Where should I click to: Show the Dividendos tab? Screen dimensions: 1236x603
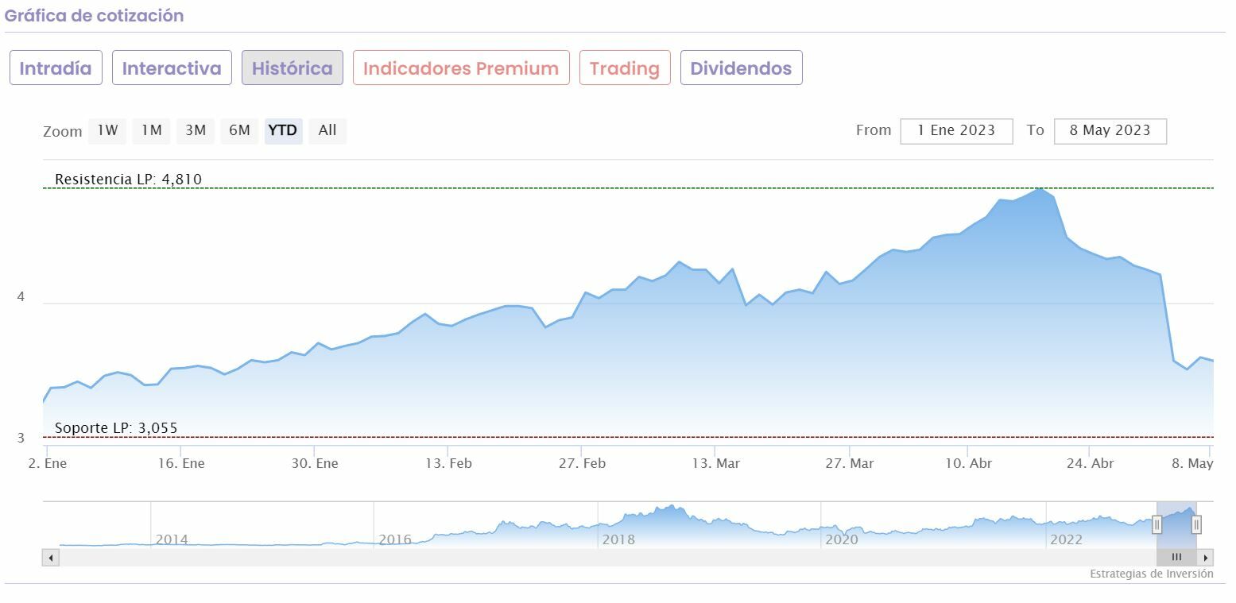pyautogui.click(x=741, y=68)
